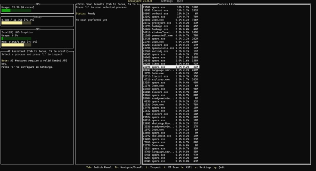This screenshot has width=316, height=171.
Task: Click the GPU Mem usage bar
Action: [x=16, y=45]
